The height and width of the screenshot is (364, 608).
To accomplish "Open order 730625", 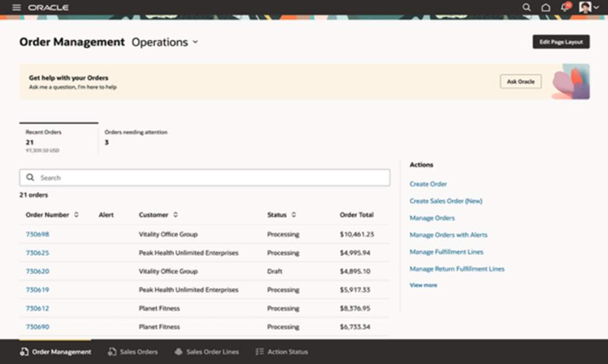I will coord(37,253).
